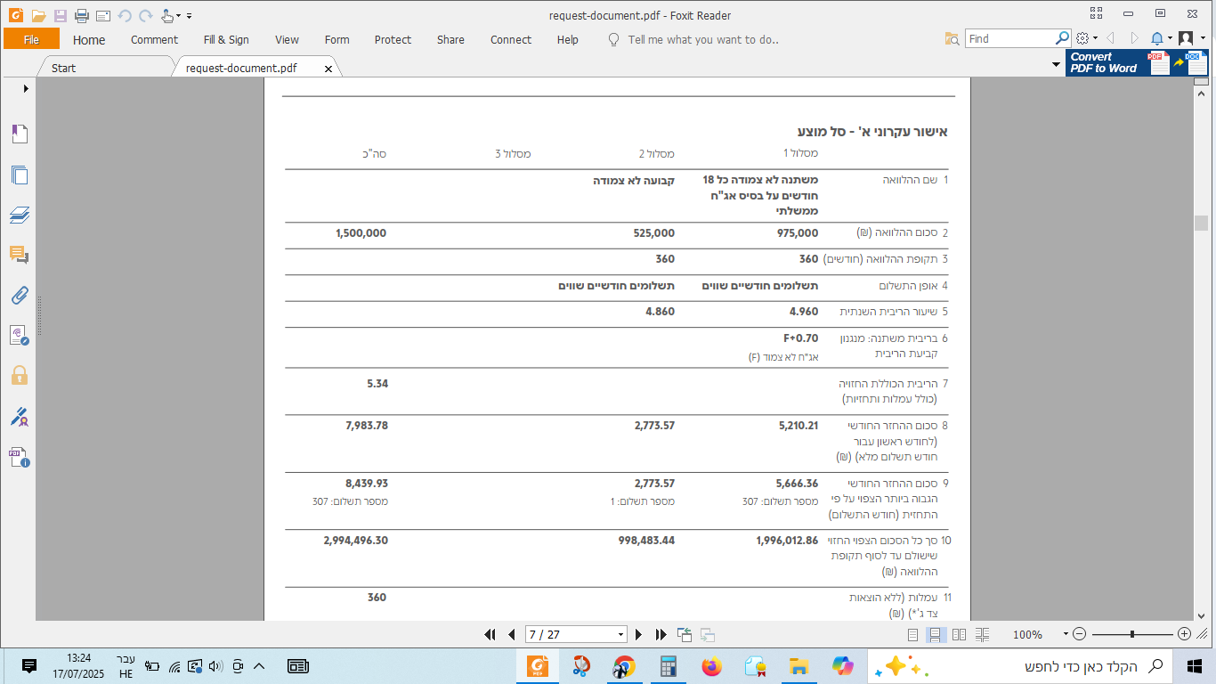Switch to facing pages view

click(959, 635)
